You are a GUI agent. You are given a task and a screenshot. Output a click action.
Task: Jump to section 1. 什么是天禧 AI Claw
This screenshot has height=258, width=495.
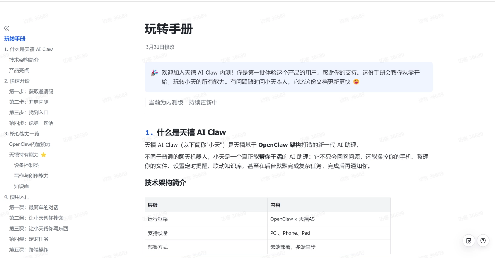28,49
